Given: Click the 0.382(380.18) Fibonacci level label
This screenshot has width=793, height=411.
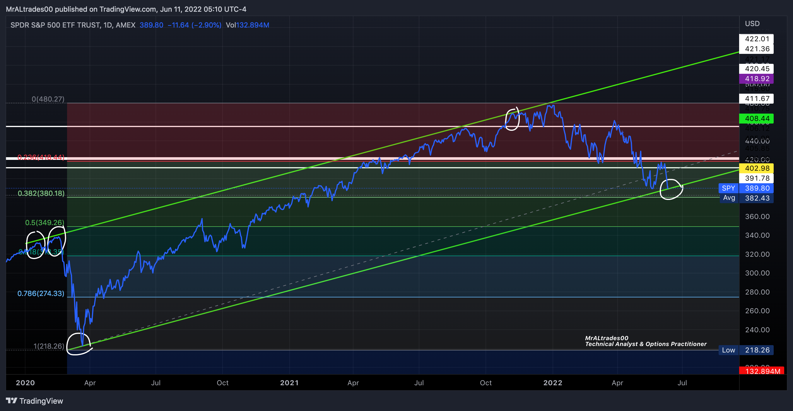Looking at the screenshot, I should [x=41, y=193].
